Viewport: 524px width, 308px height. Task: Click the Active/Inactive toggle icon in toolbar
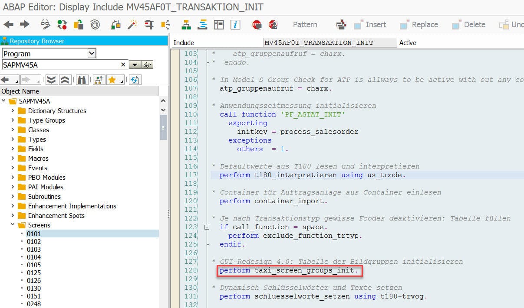62,25
